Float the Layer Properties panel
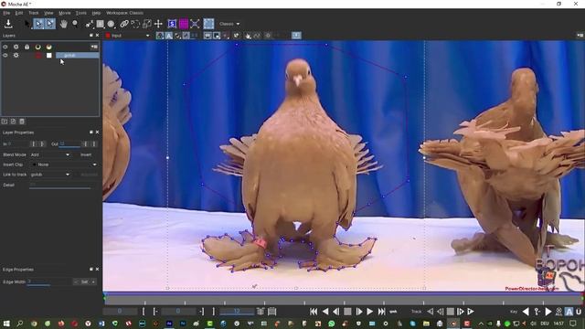The image size is (585, 329). point(91,132)
